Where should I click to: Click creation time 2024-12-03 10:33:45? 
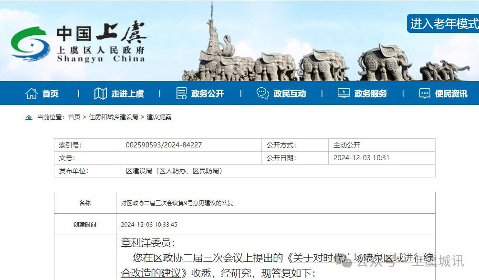click(149, 224)
